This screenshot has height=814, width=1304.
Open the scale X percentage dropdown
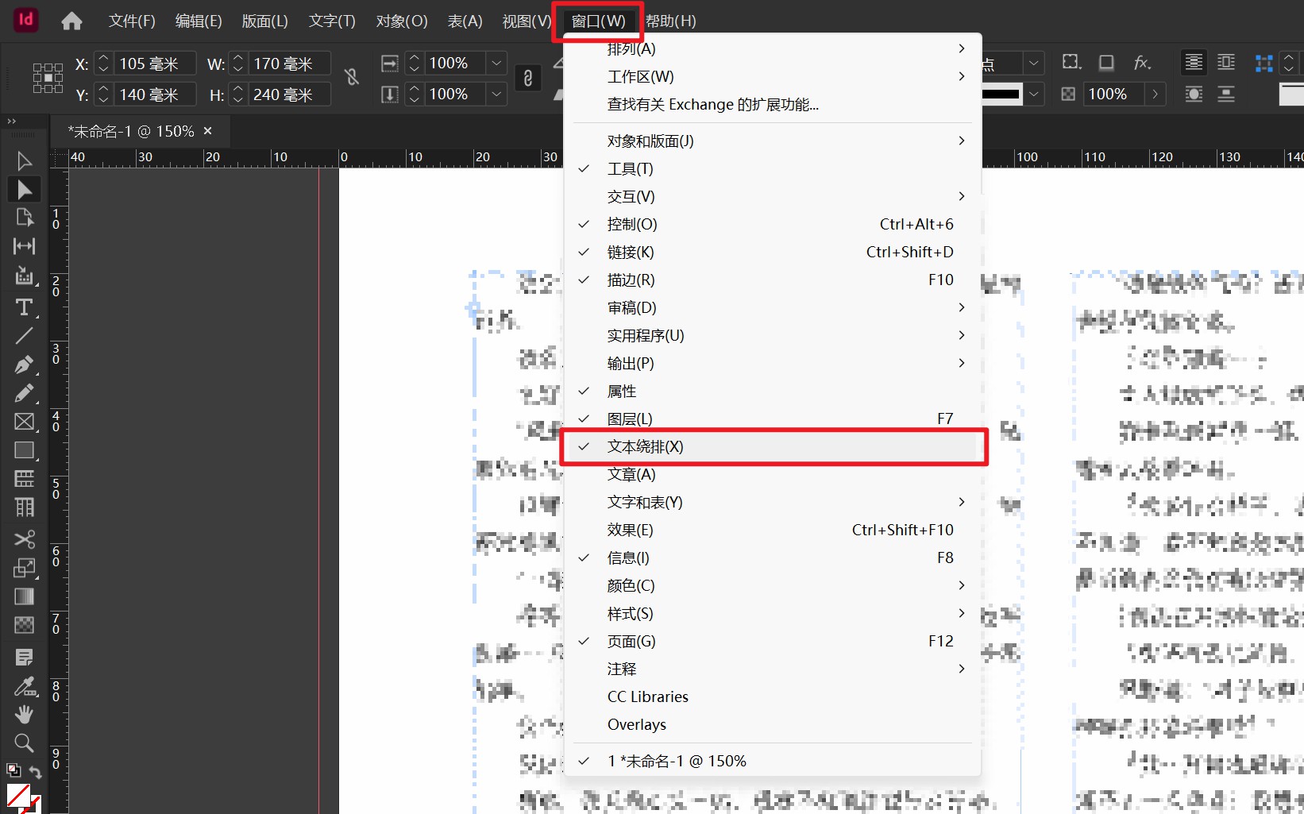496,64
